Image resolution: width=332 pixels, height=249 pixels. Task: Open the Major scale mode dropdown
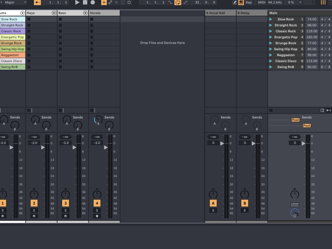click(15, 2)
